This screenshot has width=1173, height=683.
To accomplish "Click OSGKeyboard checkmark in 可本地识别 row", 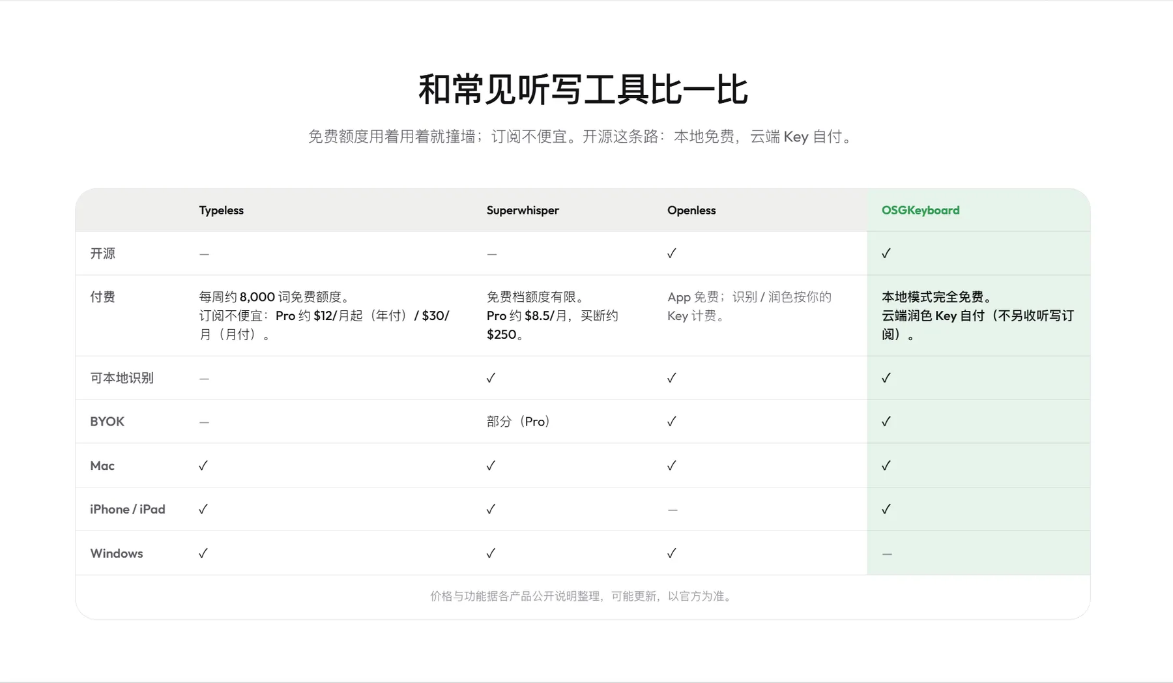I will tap(886, 378).
